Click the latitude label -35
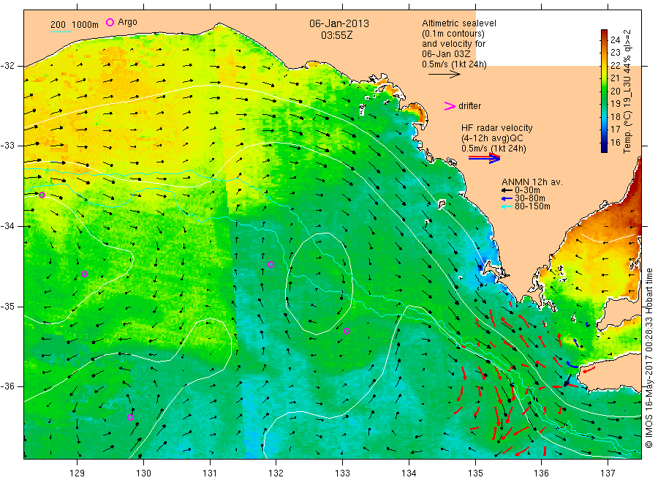Viewport: 658px width, 483px height. point(7,306)
